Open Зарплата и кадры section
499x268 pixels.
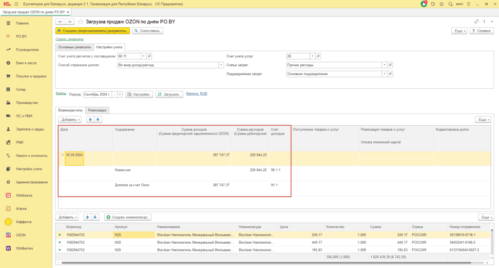30,129
